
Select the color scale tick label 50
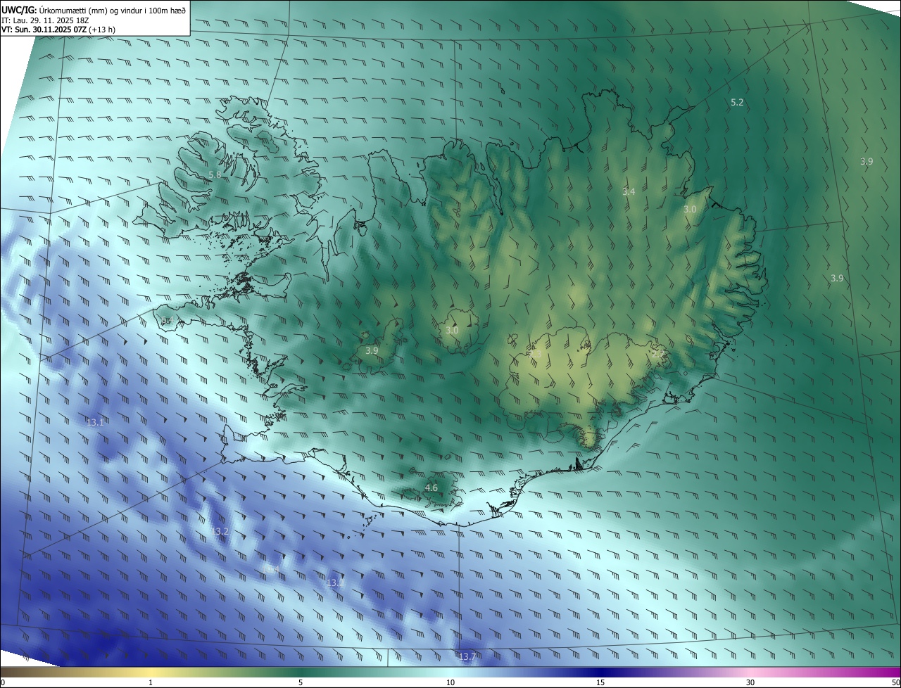tap(895, 682)
